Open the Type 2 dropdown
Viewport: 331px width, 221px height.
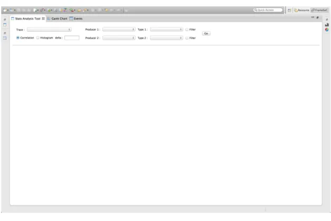coord(166,38)
